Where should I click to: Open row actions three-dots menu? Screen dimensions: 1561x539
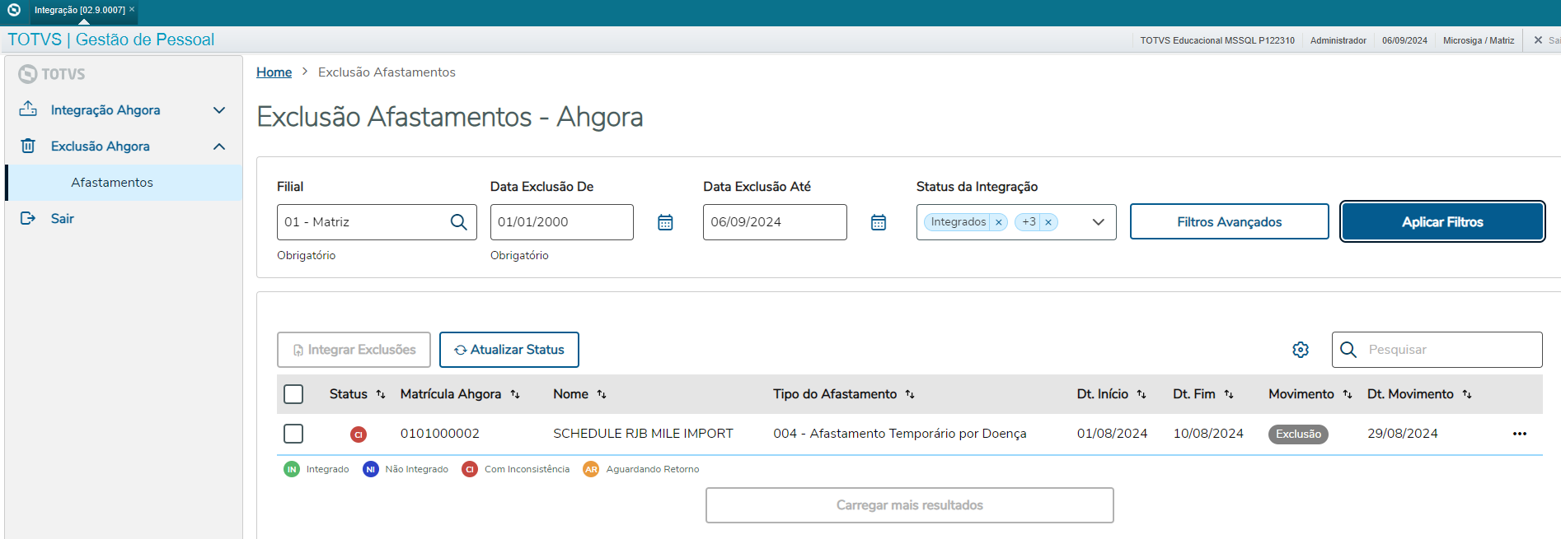click(1519, 434)
